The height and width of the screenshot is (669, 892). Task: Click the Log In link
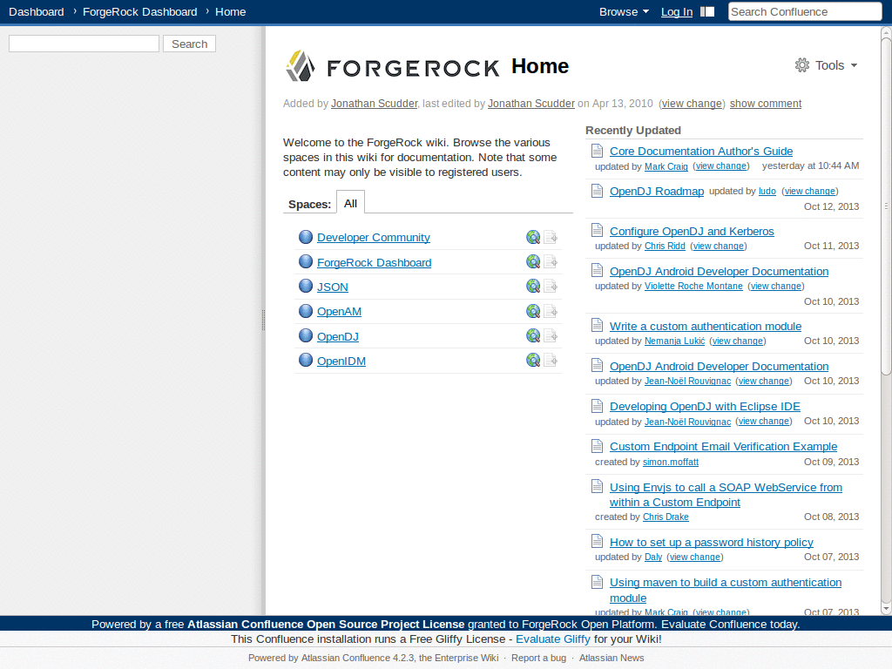676,12
